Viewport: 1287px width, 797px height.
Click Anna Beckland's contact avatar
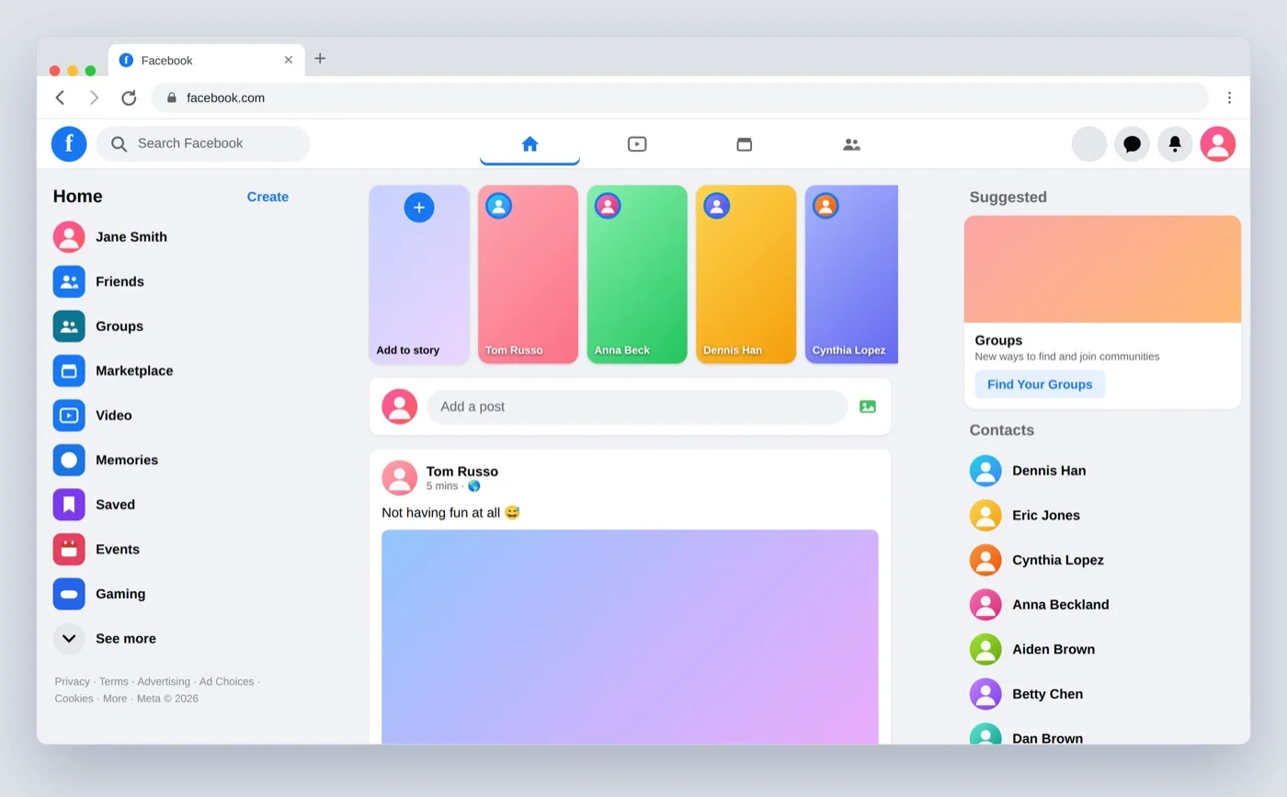coord(985,604)
